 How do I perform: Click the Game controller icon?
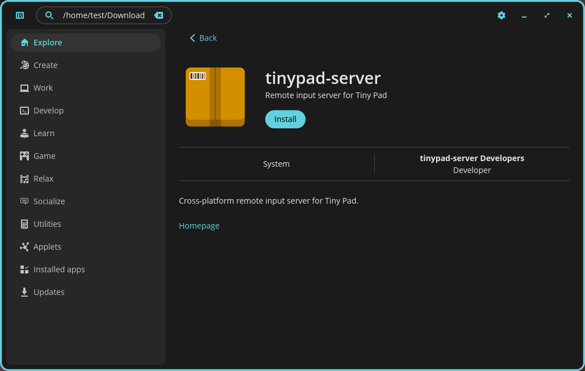tap(24, 156)
